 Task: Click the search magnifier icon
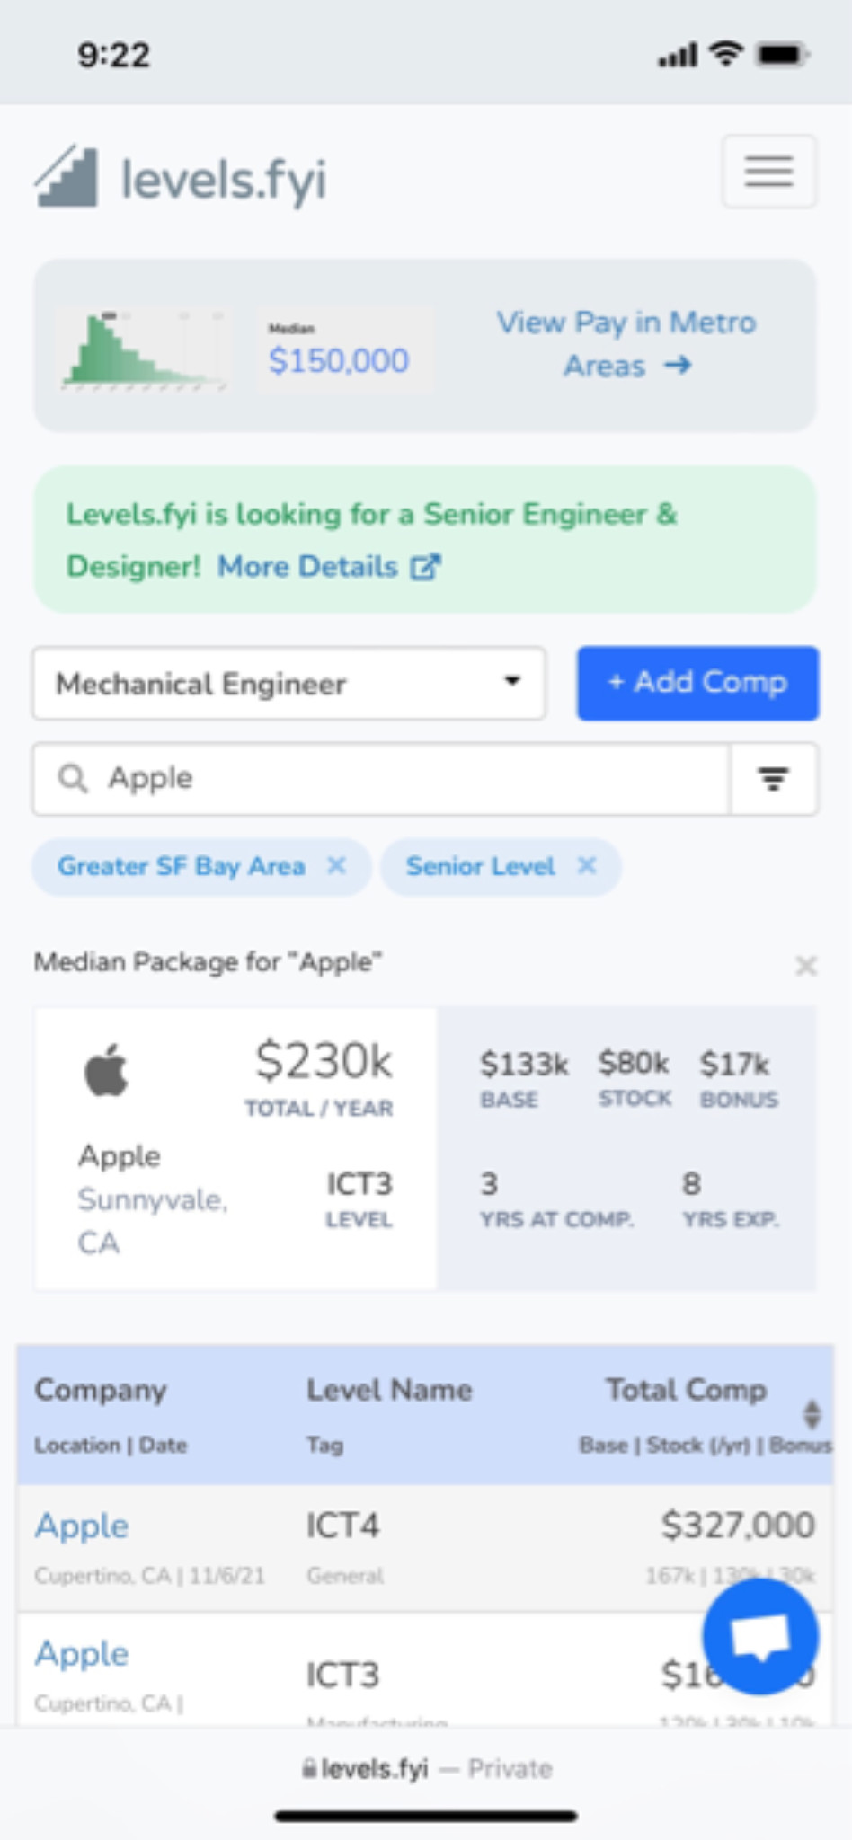pos(73,778)
